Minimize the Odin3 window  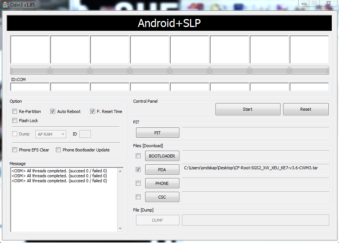(304, 3)
